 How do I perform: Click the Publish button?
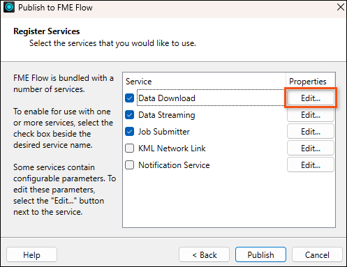pos(260,254)
